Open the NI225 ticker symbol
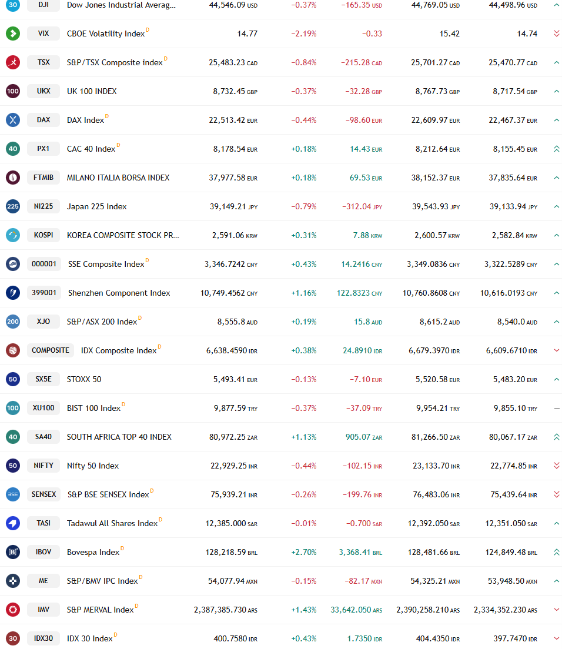This screenshot has width=562, height=649. (44, 206)
